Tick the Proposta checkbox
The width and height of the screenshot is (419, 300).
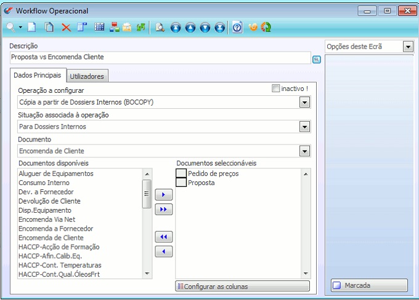pyautogui.click(x=181, y=183)
